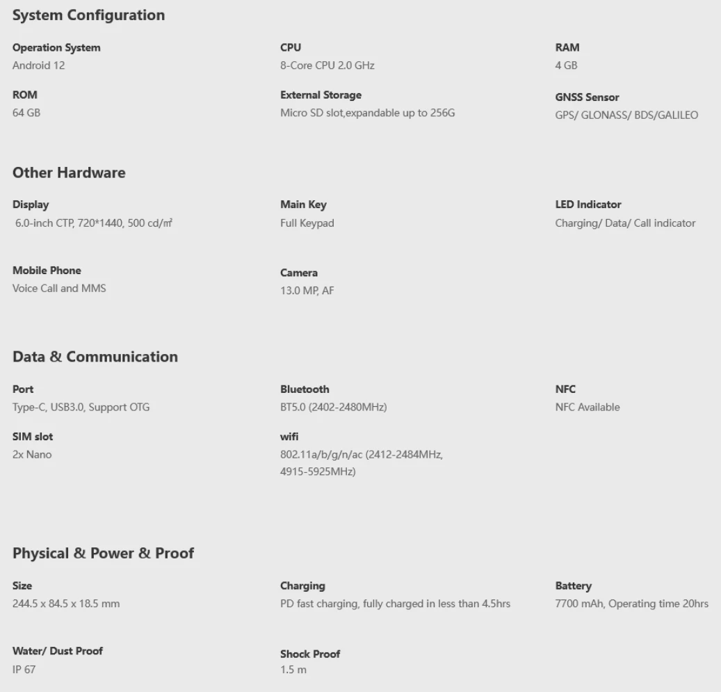Click the LED Indicator label
Viewport: 721px width, 692px height.
588,204
